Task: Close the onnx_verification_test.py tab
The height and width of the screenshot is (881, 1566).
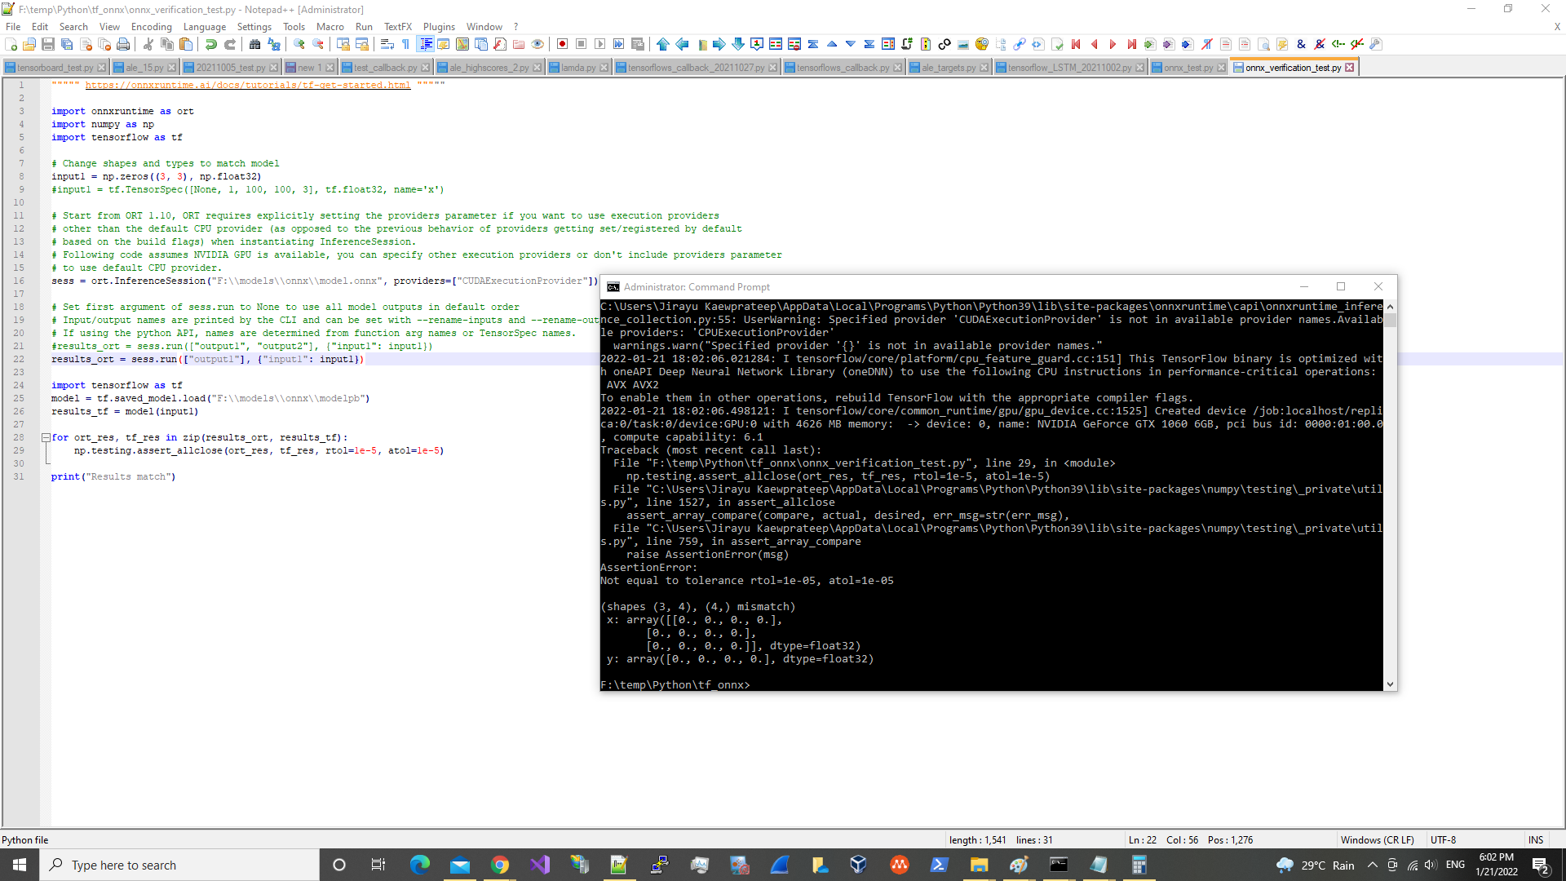Action: [1350, 68]
